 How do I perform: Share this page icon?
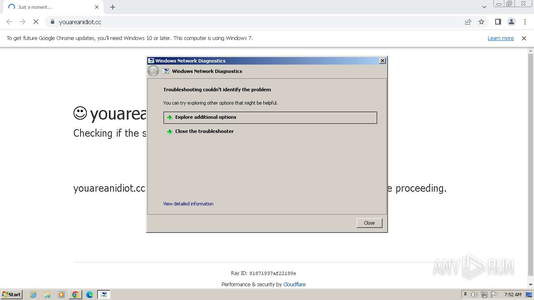click(468, 22)
